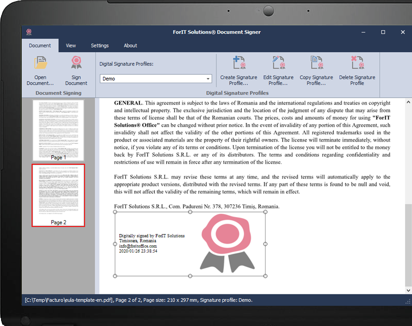412x326 pixels.
Task: Click the bottom-left signature box handle
Action: click(x=115, y=276)
